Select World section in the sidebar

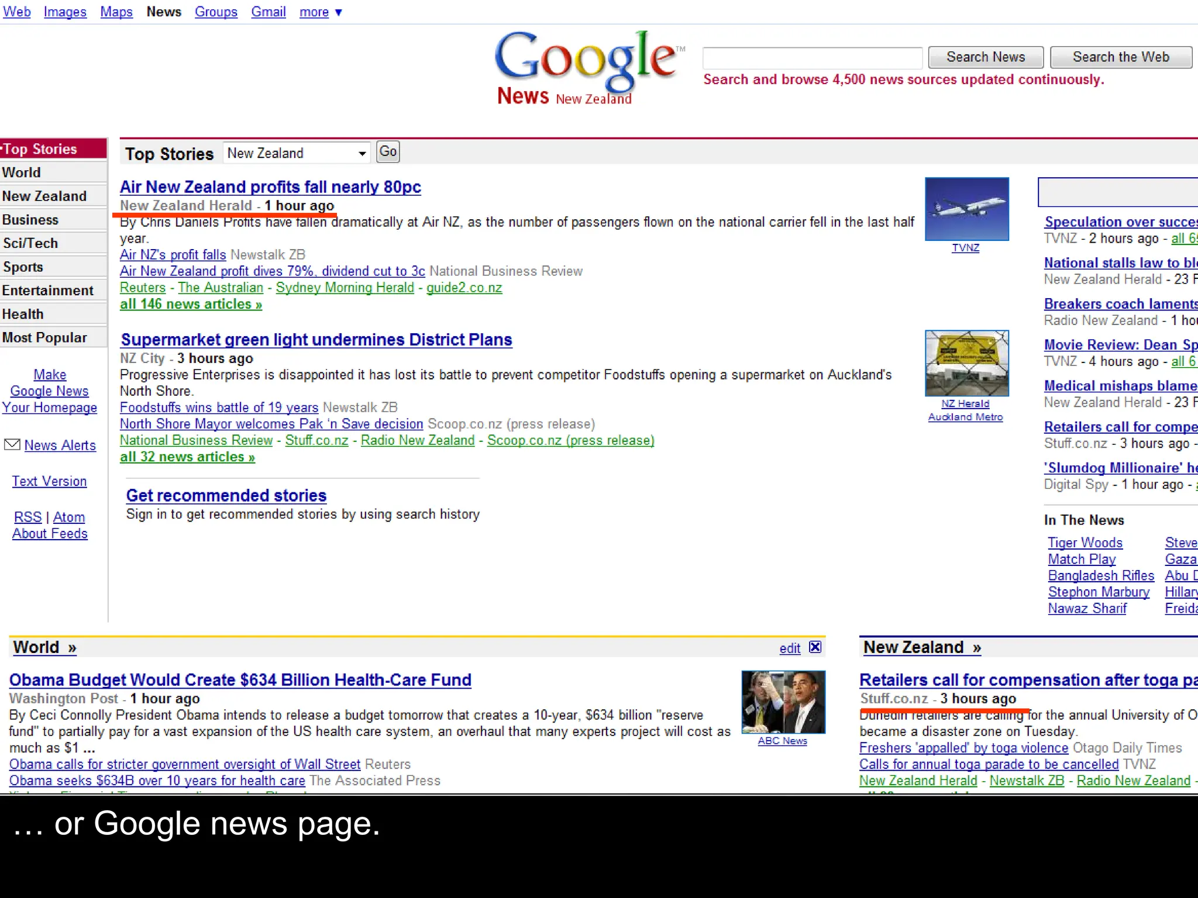pyautogui.click(x=53, y=172)
